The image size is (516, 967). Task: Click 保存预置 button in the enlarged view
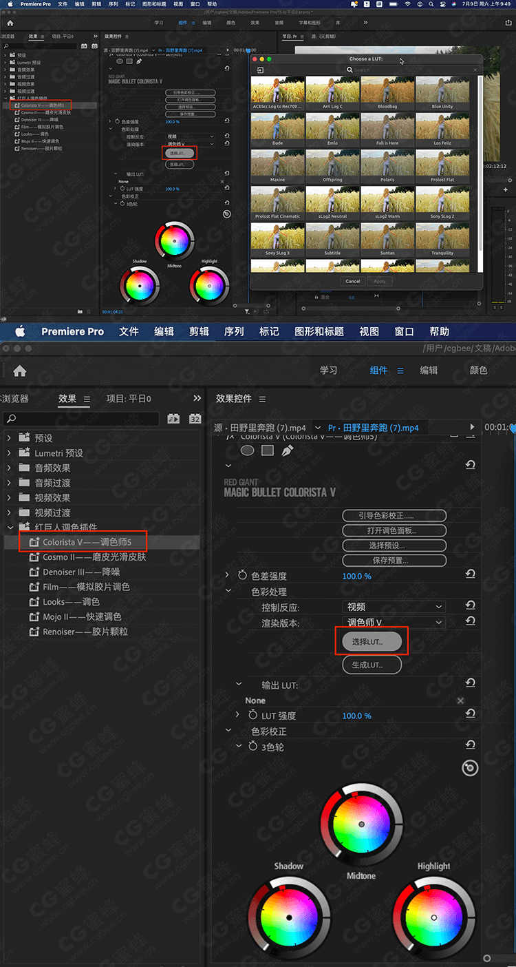pyautogui.click(x=394, y=561)
